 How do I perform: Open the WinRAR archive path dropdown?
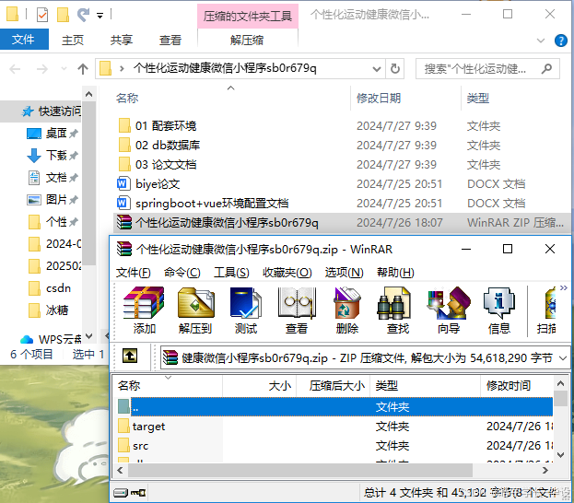point(563,358)
